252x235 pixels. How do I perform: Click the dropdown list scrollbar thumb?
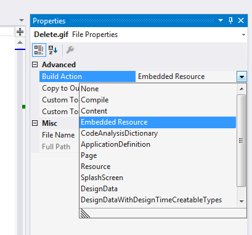[242, 141]
